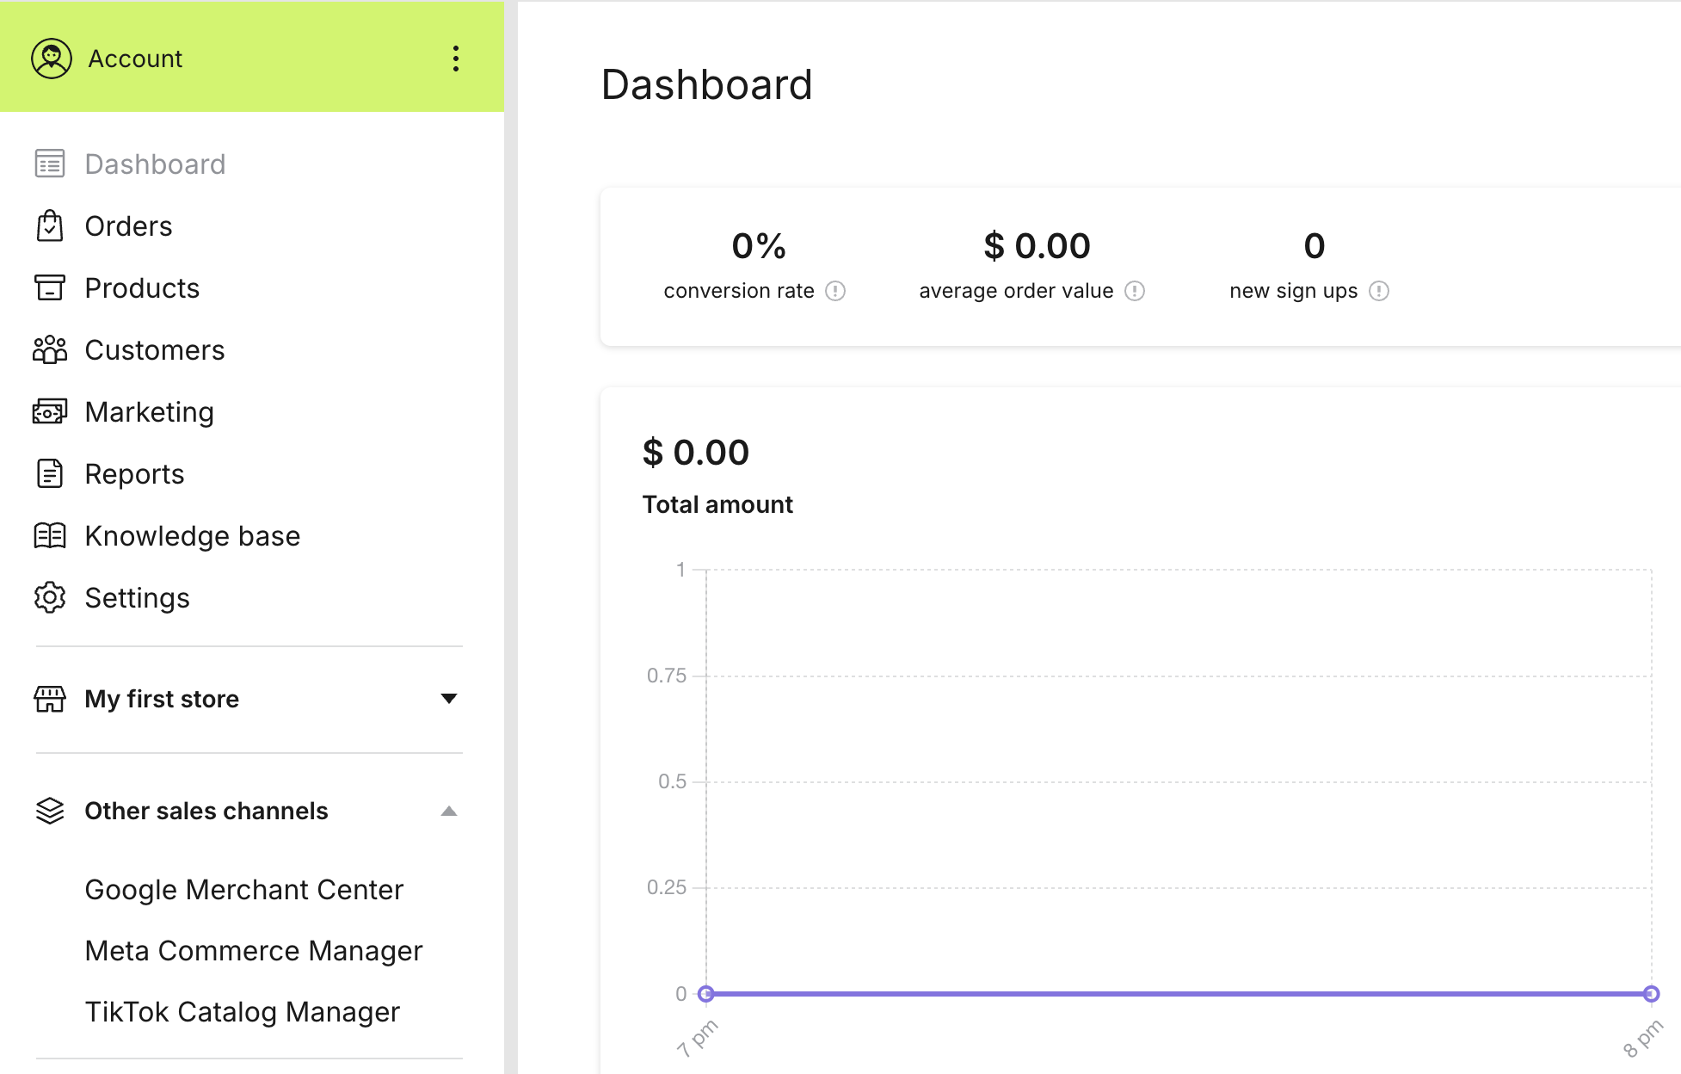This screenshot has height=1074, width=1681.
Task: Click the 8 pm x-axis label
Action: tap(1643, 1038)
